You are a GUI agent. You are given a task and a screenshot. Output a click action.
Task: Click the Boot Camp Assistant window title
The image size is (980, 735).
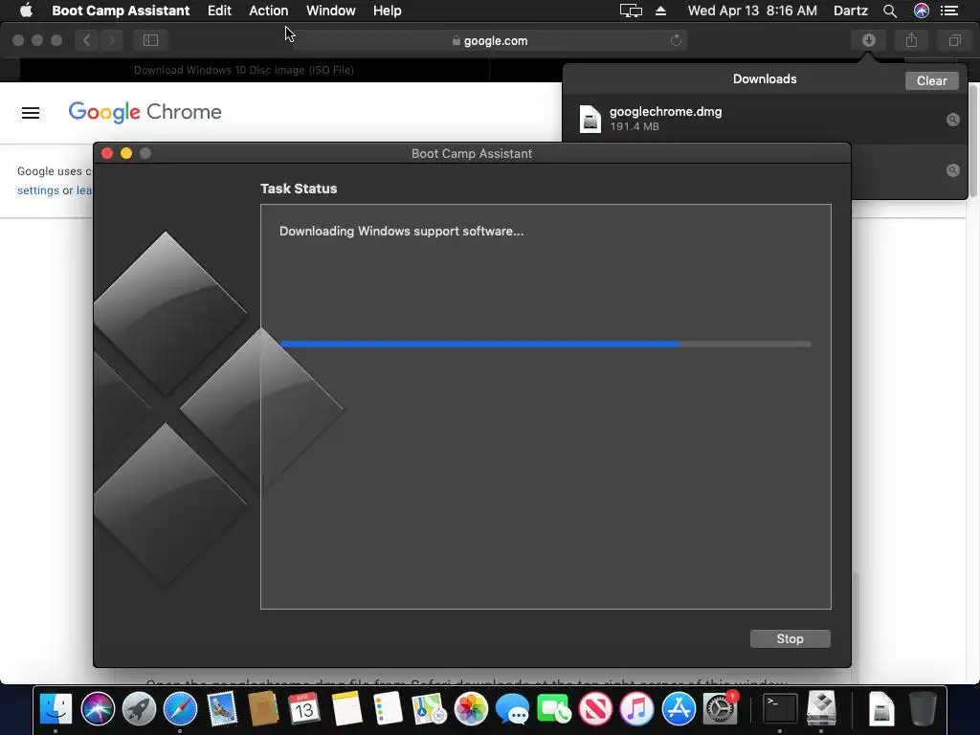(472, 154)
